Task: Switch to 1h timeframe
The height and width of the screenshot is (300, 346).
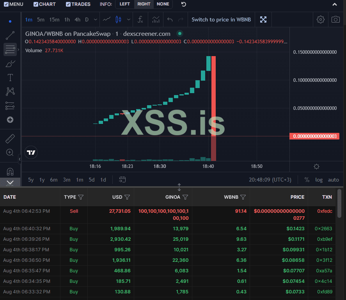Action: (67, 19)
